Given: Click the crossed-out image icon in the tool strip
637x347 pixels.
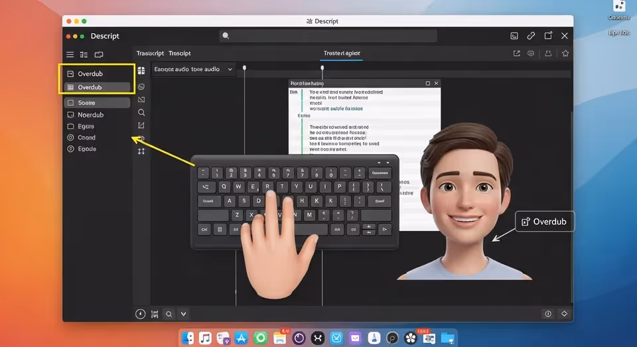Looking at the screenshot, I should click(x=141, y=100).
